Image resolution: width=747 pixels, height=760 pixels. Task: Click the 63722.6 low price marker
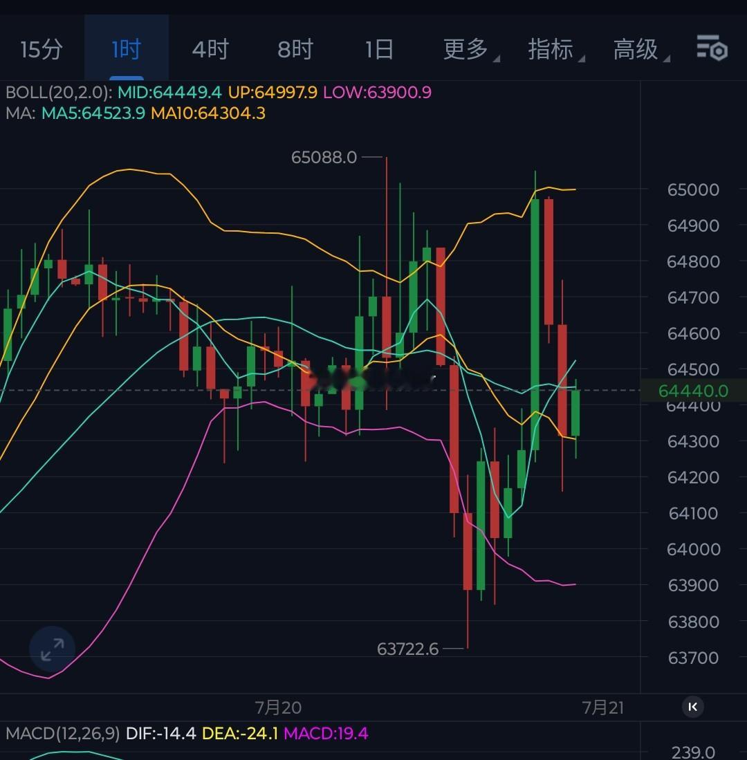(407, 649)
